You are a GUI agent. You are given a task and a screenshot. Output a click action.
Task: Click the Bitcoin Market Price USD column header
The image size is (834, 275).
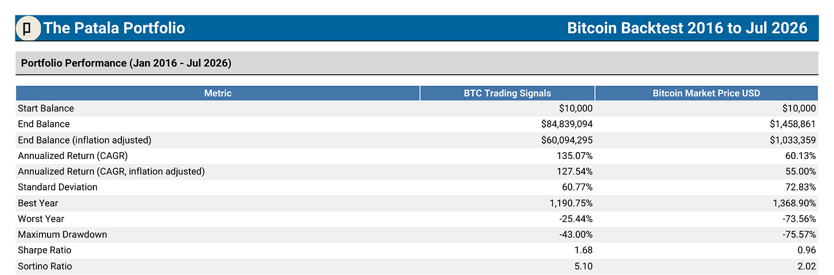tap(706, 93)
